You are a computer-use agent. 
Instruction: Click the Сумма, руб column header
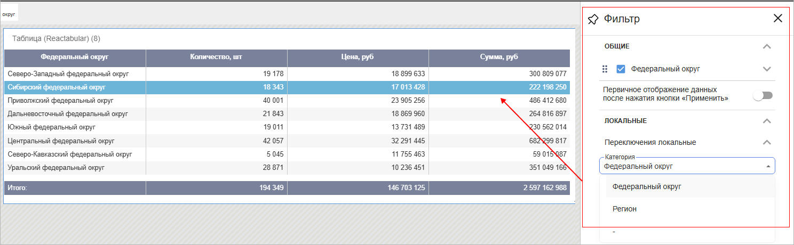tap(498, 58)
